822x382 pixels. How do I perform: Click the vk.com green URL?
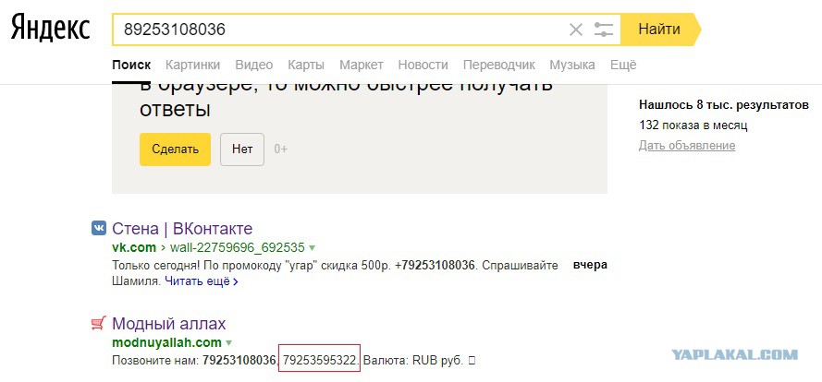click(134, 247)
